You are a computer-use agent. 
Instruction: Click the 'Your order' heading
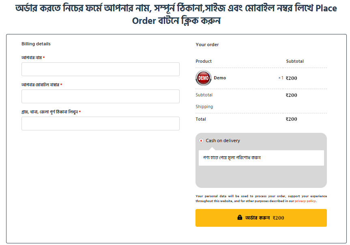[207, 45]
